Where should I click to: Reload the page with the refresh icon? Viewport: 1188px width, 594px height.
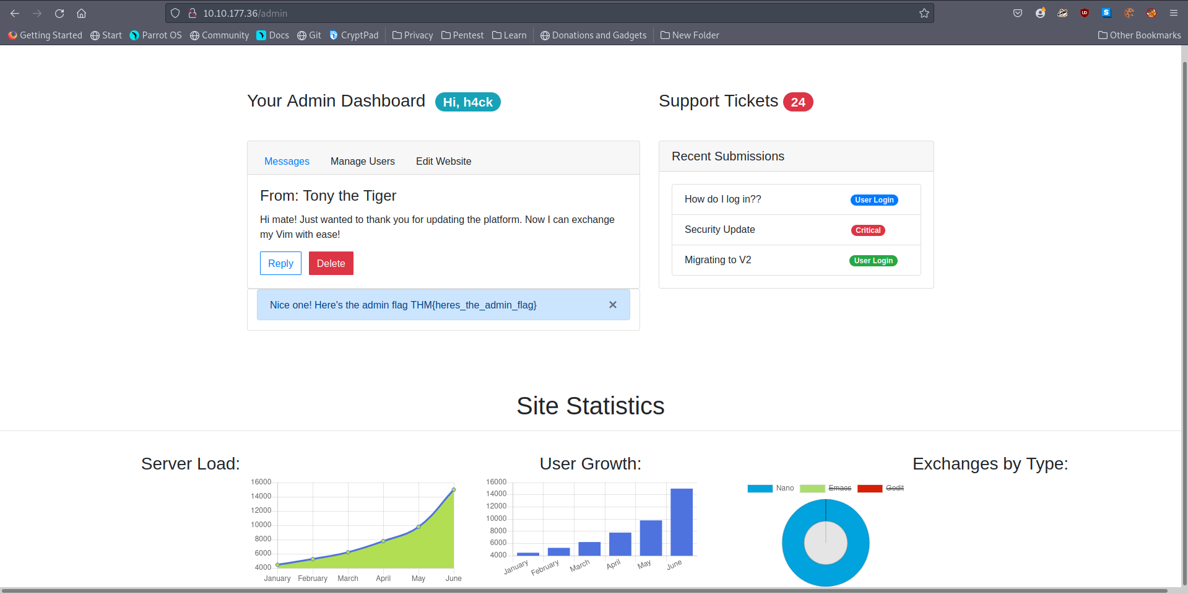59,13
